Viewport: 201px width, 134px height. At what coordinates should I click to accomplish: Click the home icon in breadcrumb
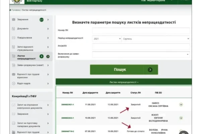click(10, 10)
